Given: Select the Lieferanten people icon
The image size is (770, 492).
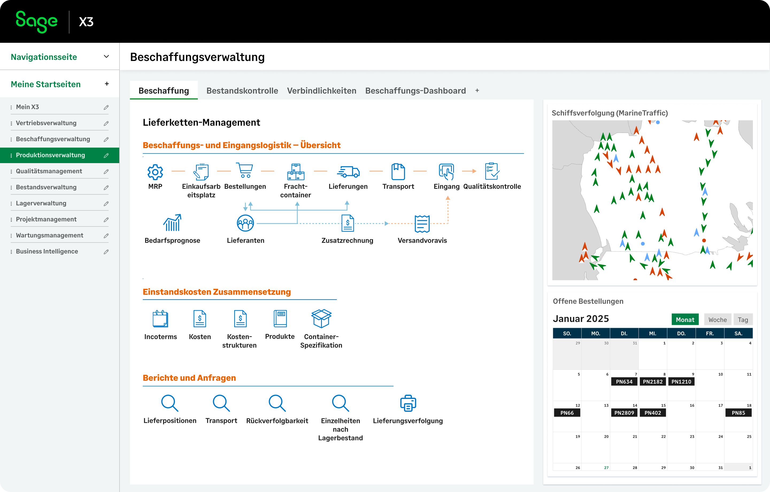Looking at the screenshot, I should pyautogui.click(x=245, y=223).
